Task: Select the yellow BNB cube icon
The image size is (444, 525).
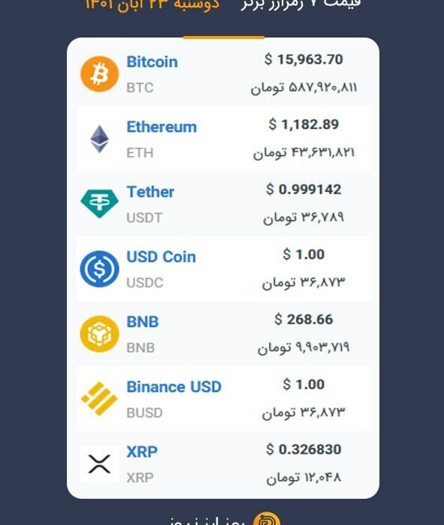Action: pyautogui.click(x=100, y=334)
